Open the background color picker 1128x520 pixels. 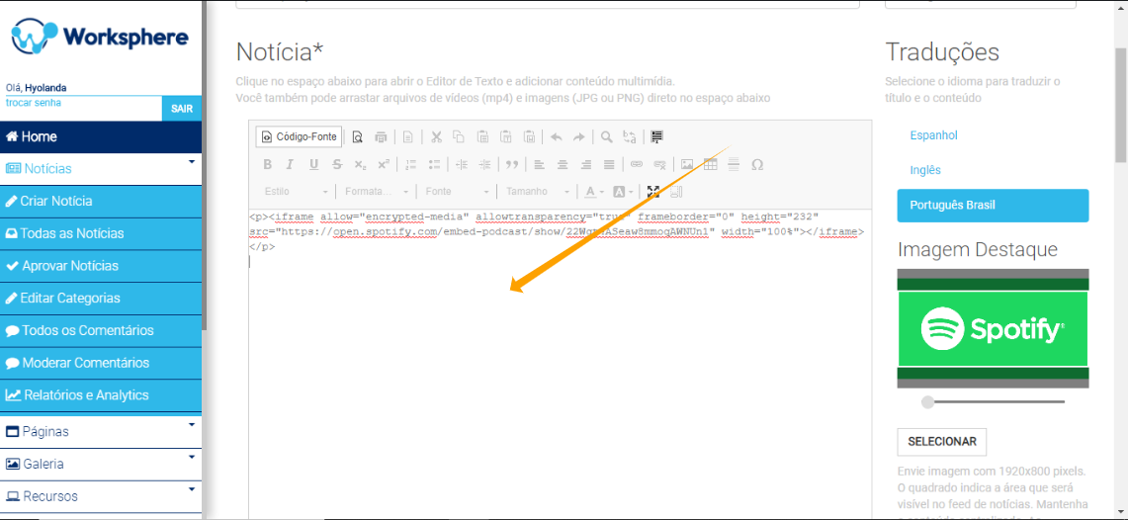(x=623, y=192)
